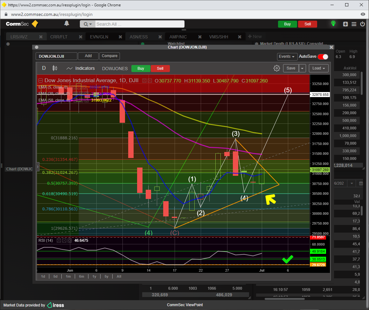Open Indicators menu in chart toolbar

[x=81, y=68]
